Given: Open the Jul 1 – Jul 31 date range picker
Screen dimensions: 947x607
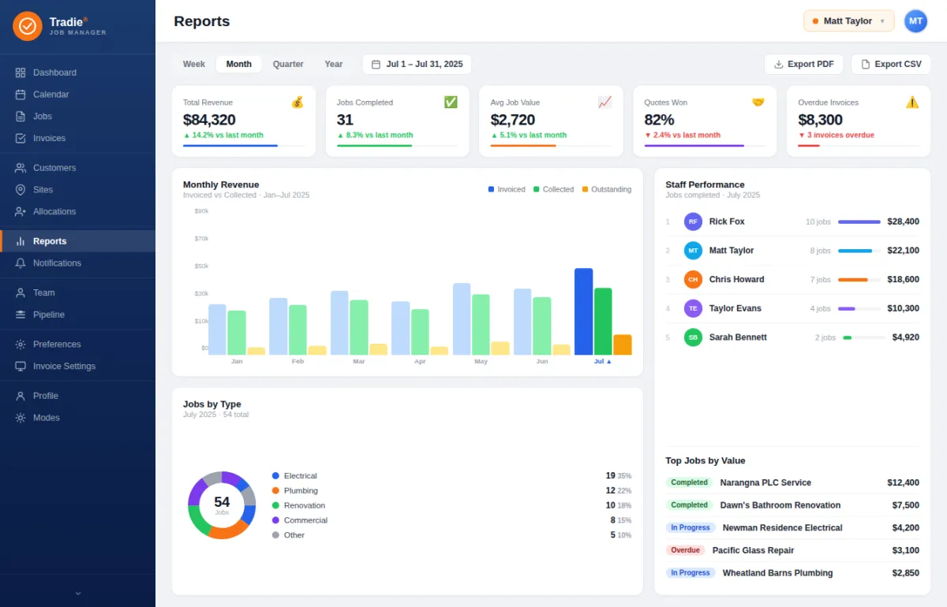Looking at the screenshot, I should 417,65.
